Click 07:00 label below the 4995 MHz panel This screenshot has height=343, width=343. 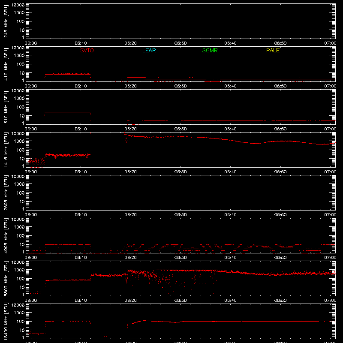click(x=330, y=258)
